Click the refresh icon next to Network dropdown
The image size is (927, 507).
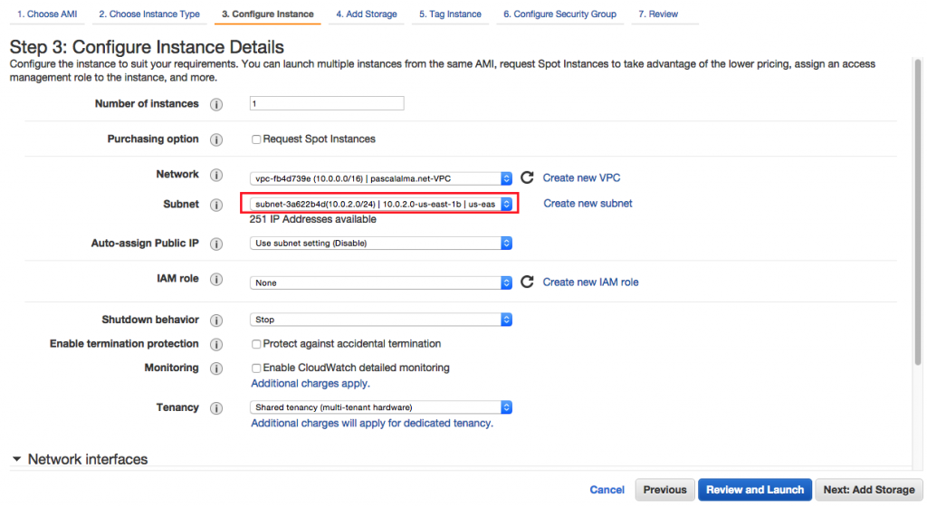pyautogui.click(x=527, y=178)
